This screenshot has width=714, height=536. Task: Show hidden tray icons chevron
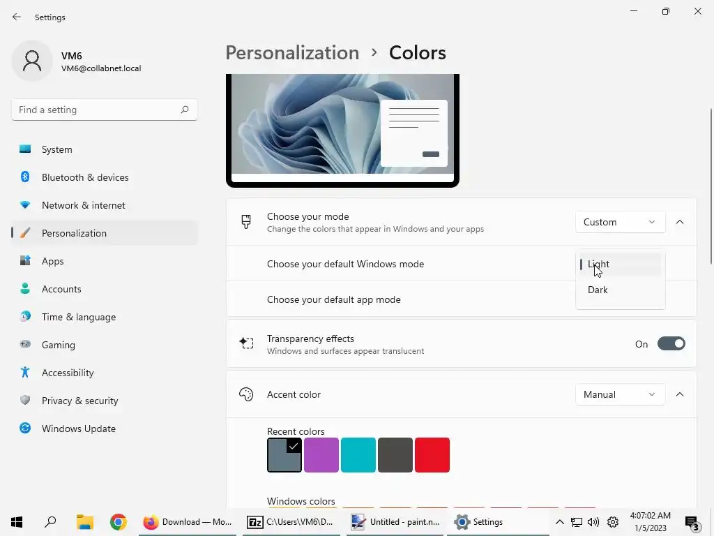pos(560,522)
